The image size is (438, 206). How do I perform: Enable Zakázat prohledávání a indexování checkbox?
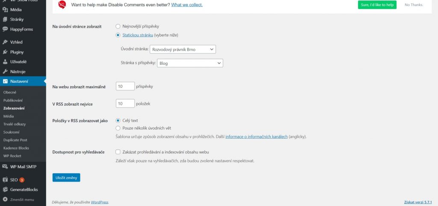(118, 152)
